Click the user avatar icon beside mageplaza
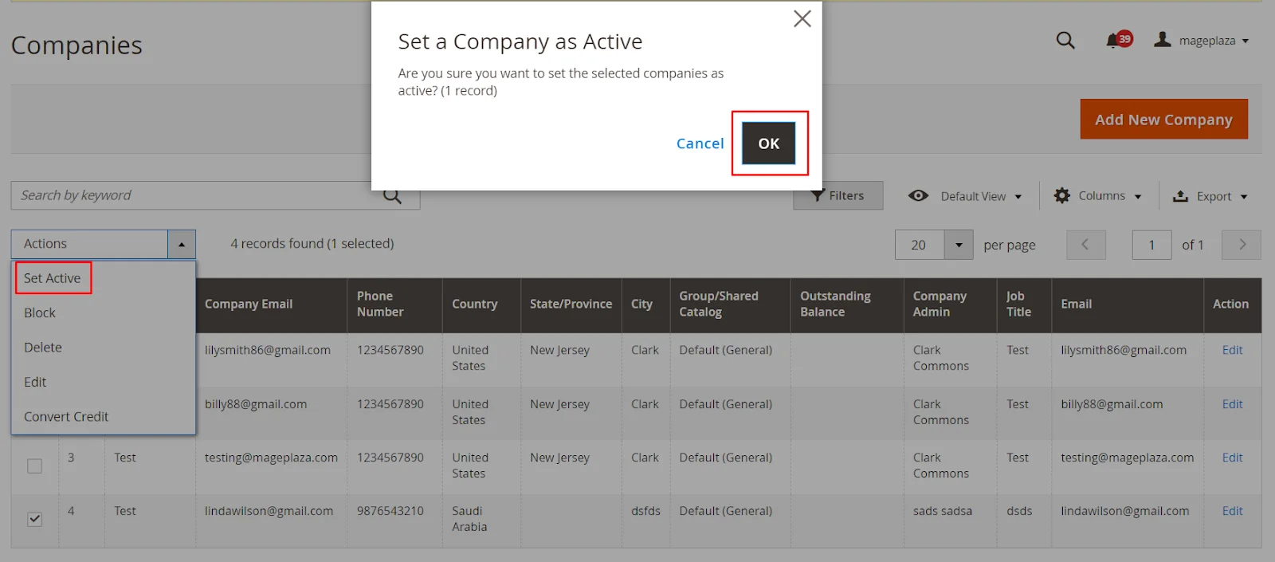Viewport: 1275px width, 562px height. 1163,39
